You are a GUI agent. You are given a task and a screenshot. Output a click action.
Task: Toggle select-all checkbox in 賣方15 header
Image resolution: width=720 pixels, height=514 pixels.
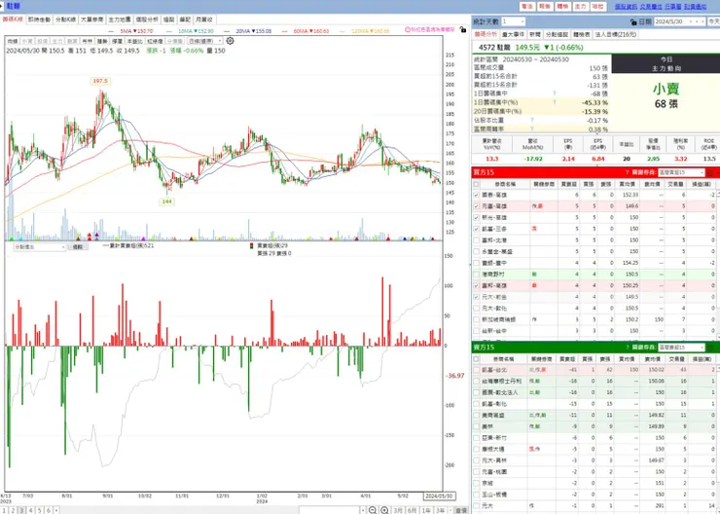point(476,359)
